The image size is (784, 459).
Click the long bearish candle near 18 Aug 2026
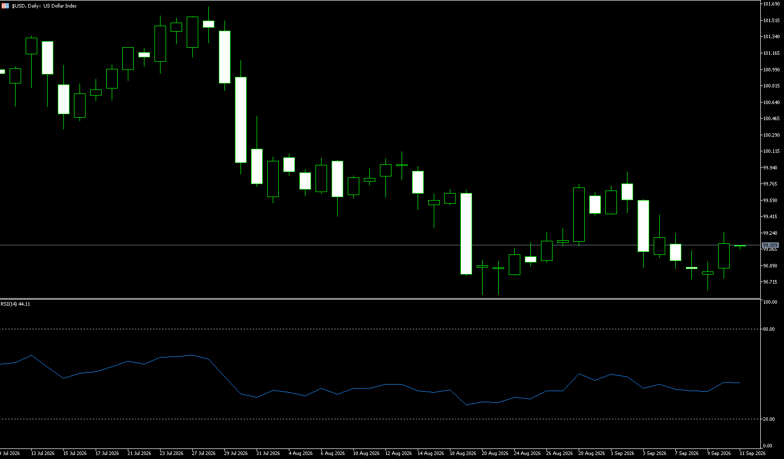[466, 234]
